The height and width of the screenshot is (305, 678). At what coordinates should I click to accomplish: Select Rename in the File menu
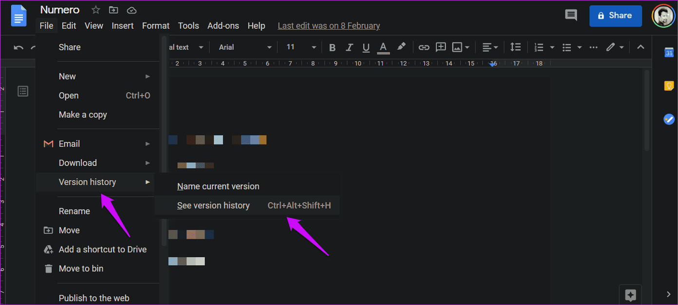(x=97, y=211)
